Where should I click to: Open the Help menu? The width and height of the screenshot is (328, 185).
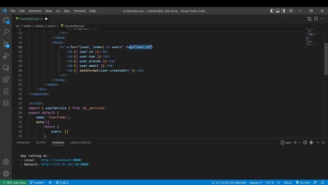pyautogui.click(x=93, y=11)
